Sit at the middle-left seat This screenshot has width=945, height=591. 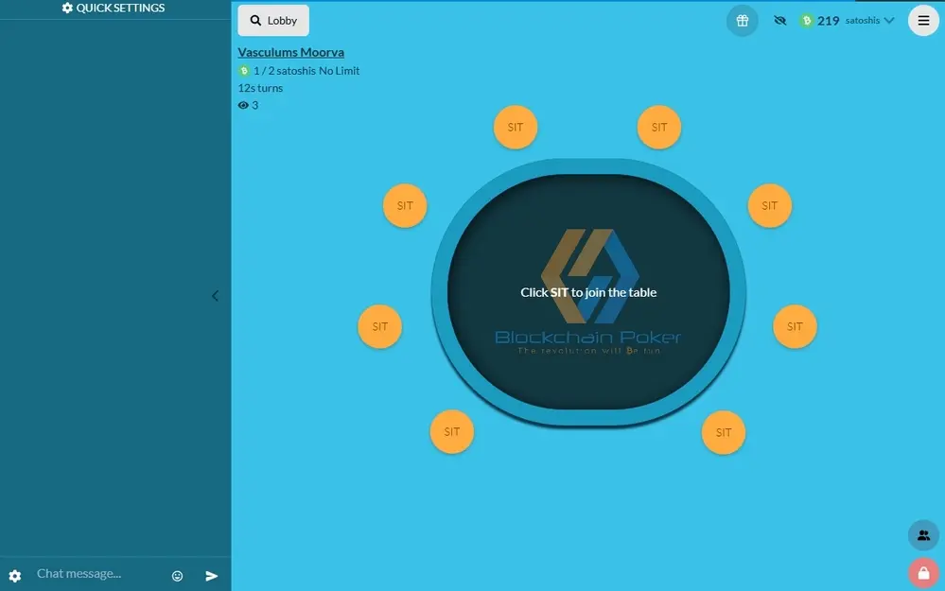click(x=379, y=326)
